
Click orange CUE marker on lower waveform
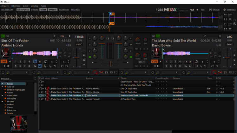coord(112,24)
